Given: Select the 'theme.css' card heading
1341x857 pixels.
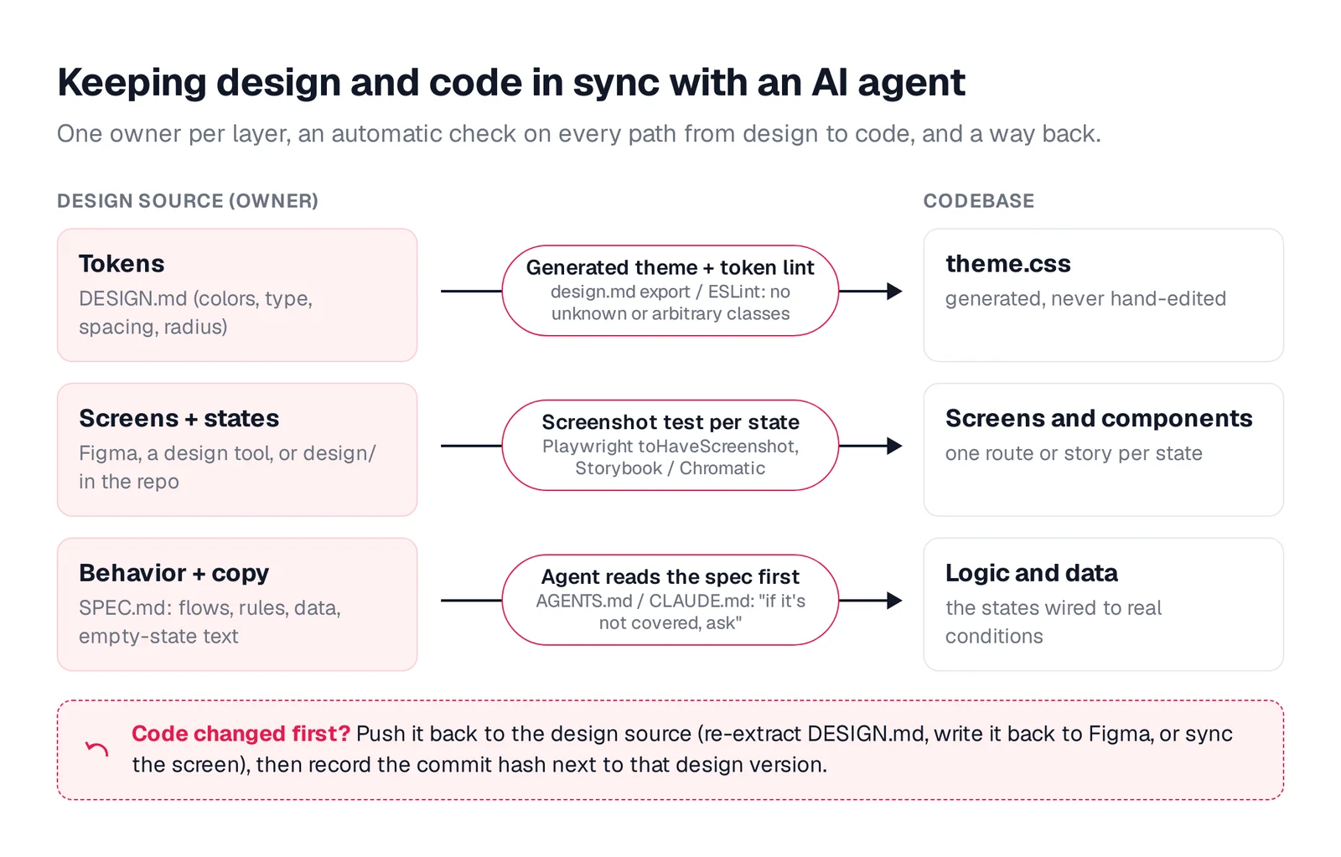Looking at the screenshot, I should click(x=1008, y=264).
